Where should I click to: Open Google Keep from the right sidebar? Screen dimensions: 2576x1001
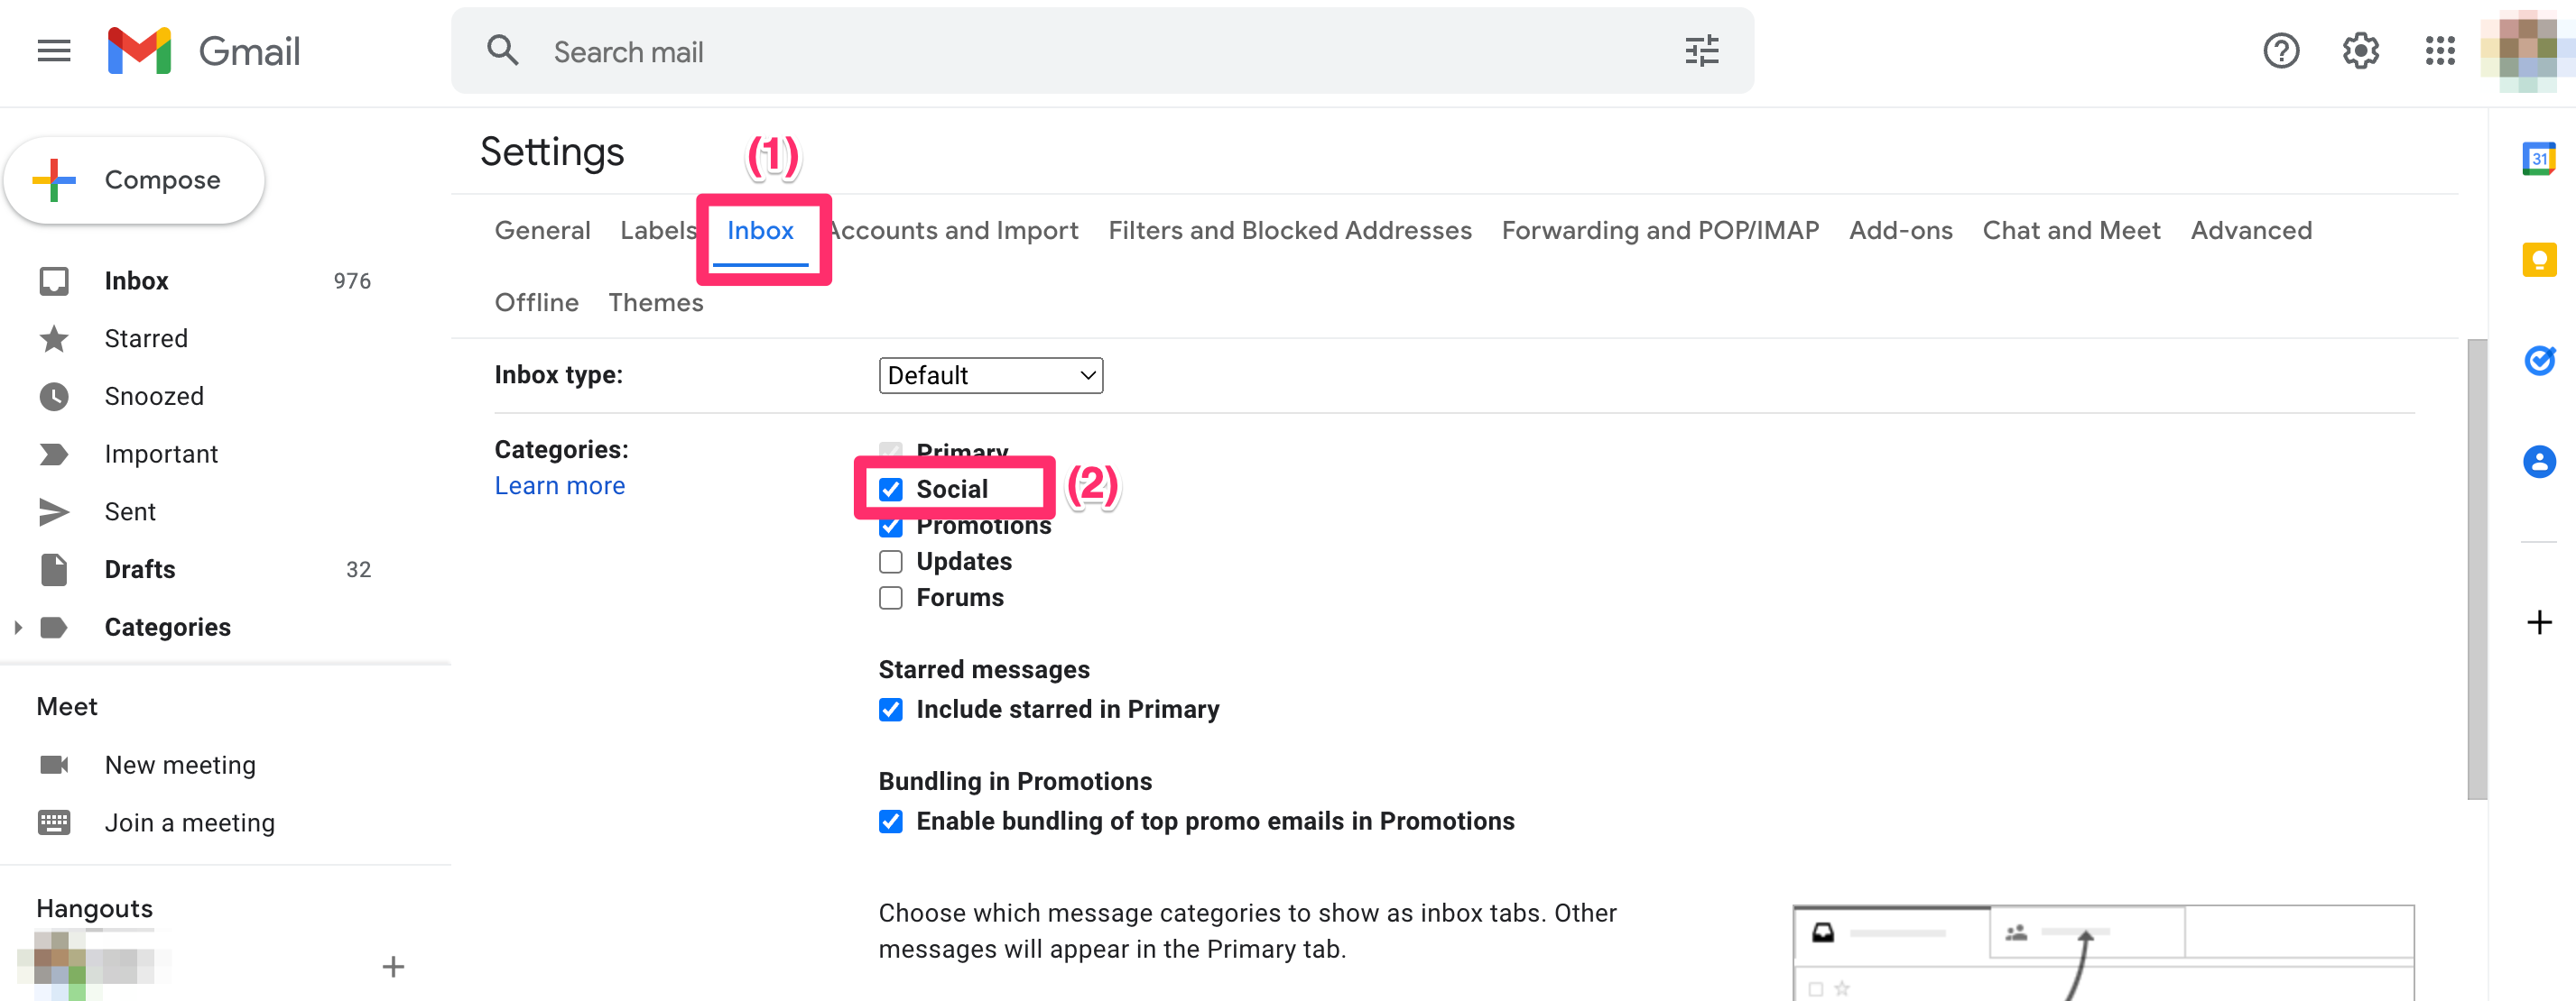pyautogui.click(x=2541, y=262)
